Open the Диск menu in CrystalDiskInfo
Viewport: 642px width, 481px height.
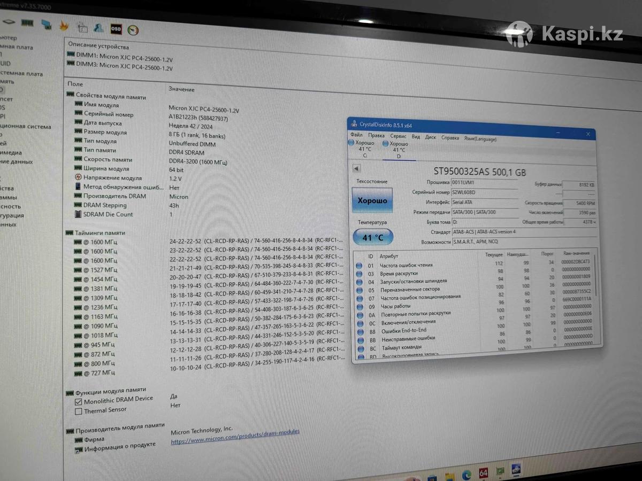tap(430, 137)
